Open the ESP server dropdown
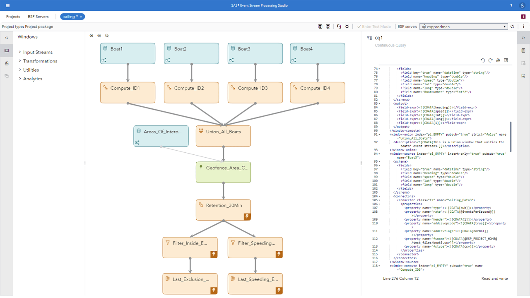The height and width of the screenshot is (298, 530). [x=463, y=26]
